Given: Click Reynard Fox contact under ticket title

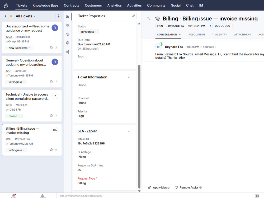Looking at the screenshot, I should coord(176,26).
